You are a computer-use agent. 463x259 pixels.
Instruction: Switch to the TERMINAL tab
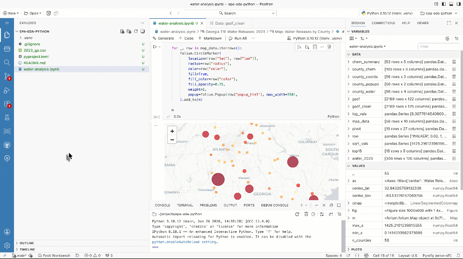click(185, 205)
